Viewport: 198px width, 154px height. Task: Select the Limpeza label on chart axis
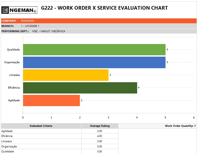(x=14, y=75)
